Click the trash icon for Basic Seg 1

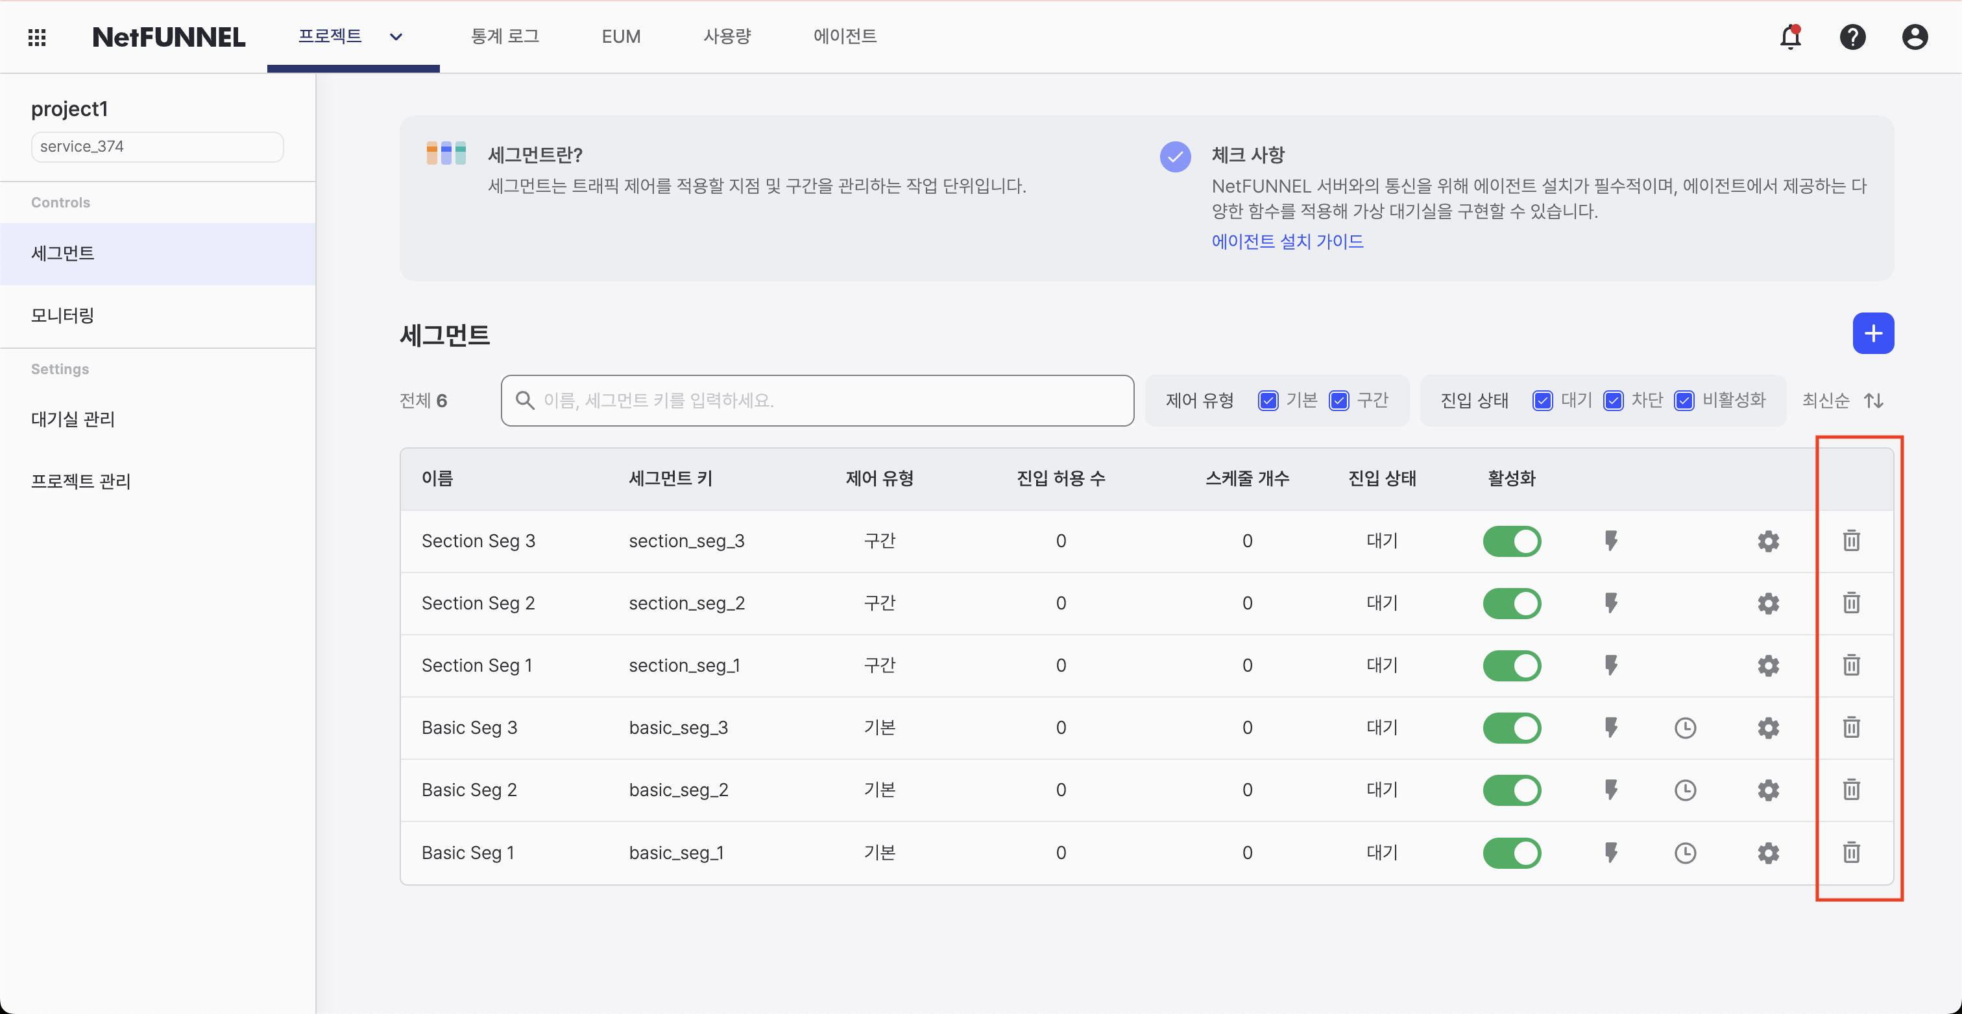tap(1851, 852)
